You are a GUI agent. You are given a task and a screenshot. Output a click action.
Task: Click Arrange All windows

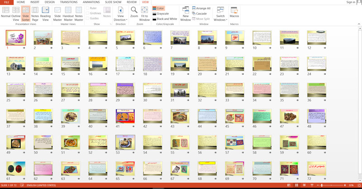(x=201, y=8)
